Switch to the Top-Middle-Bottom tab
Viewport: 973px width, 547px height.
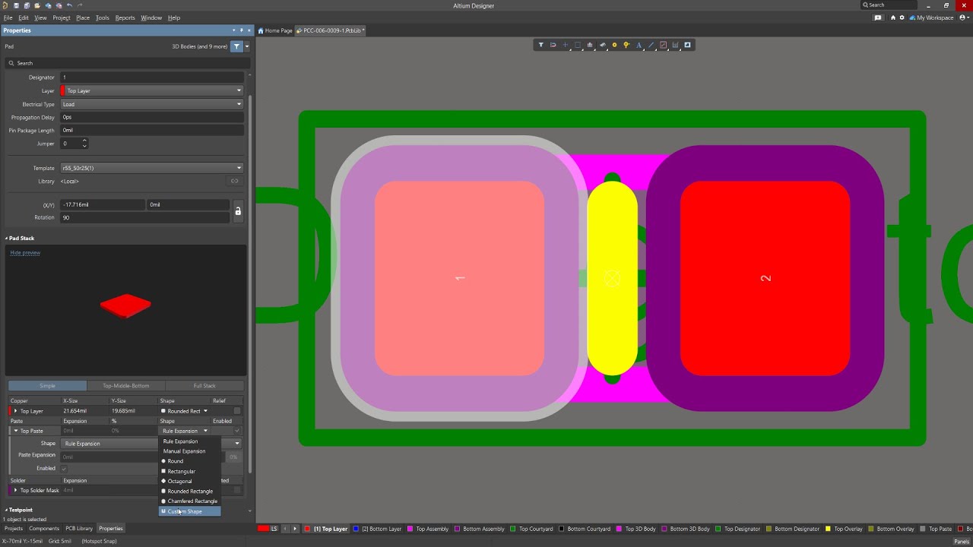tap(126, 386)
